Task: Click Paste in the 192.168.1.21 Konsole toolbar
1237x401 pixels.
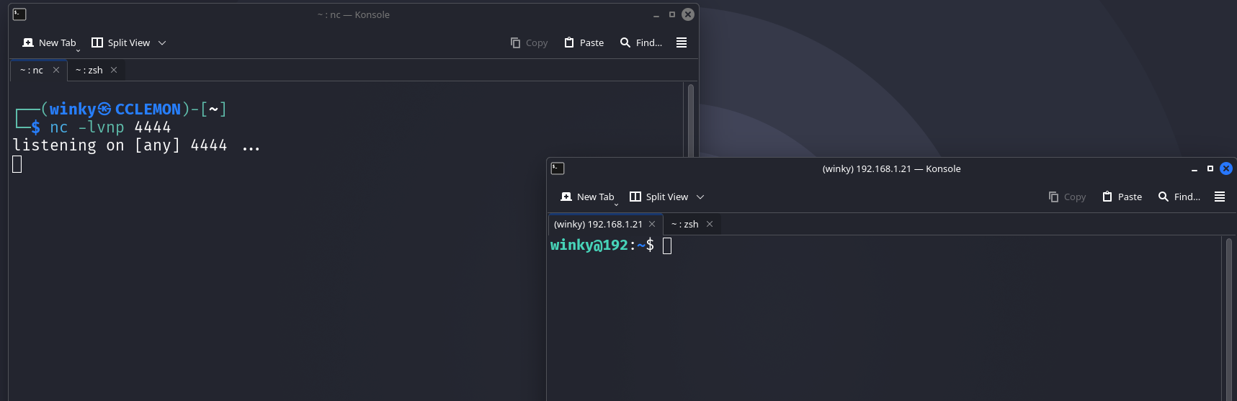Action: (x=1122, y=197)
